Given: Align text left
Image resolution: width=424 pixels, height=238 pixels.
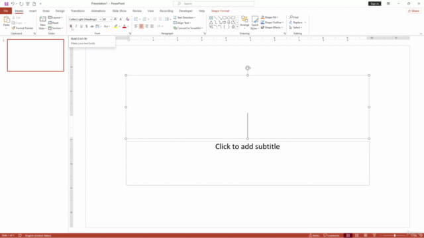Looking at the screenshot, I should pyautogui.click(x=136, y=26).
